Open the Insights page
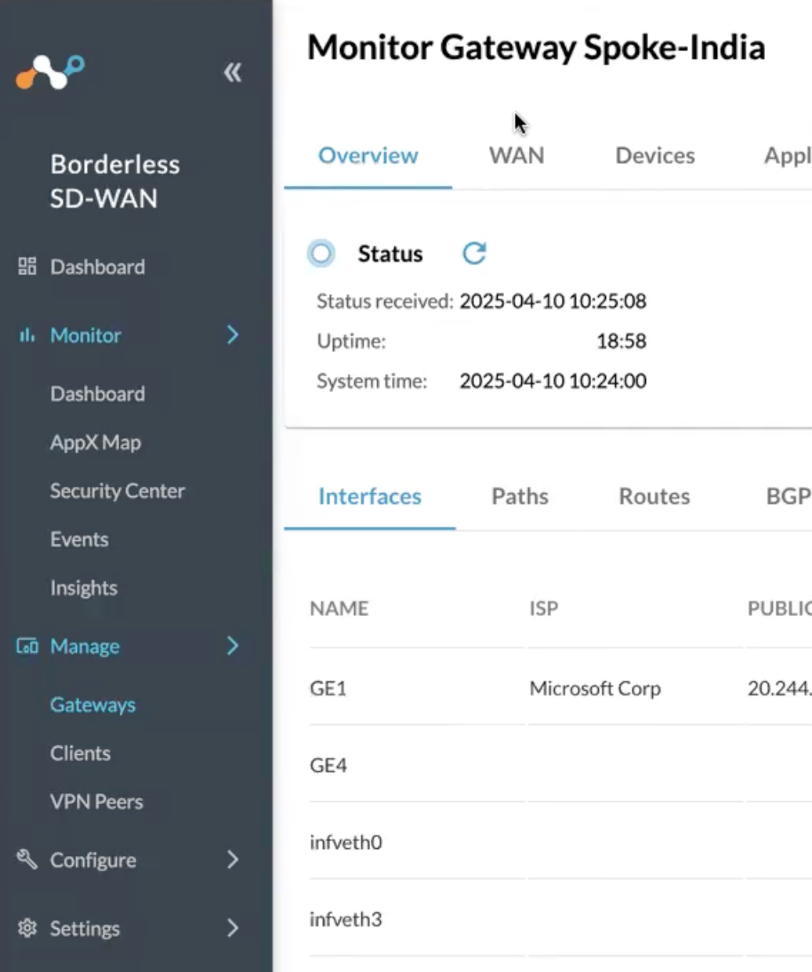The image size is (812, 972). point(84,588)
